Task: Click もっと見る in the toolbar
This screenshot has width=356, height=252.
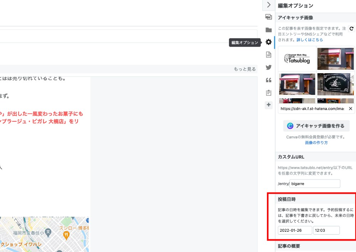Action: point(245,69)
